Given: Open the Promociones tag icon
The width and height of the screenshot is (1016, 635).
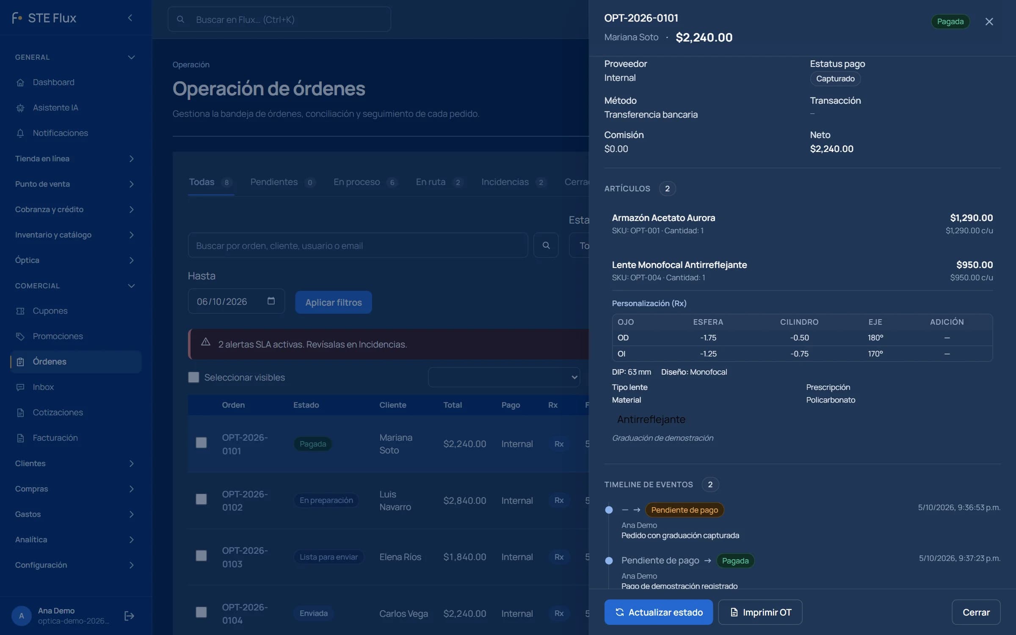Looking at the screenshot, I should pos(20,337).
